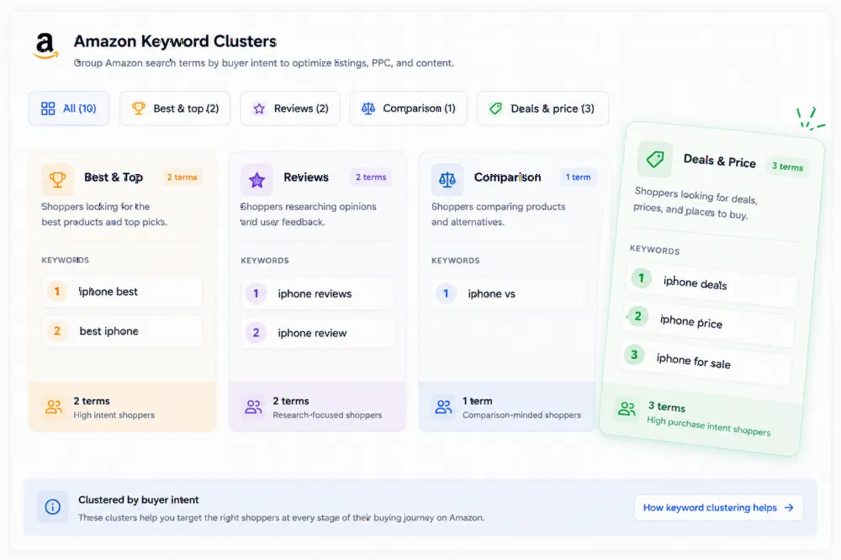Click number 1 badge beside 'iphone best'

pos(57,291)
